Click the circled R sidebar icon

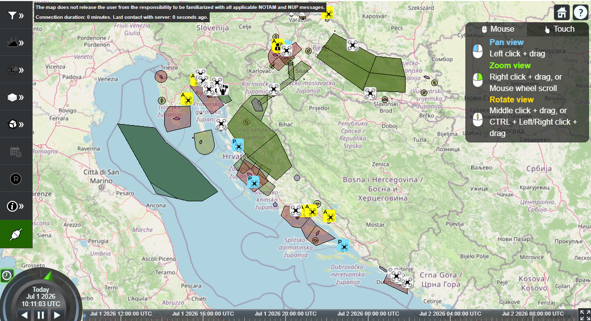[x=16, y=179]
